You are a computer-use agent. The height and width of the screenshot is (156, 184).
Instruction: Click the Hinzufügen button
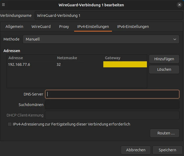pyautogui.click(x=164, y=59)
